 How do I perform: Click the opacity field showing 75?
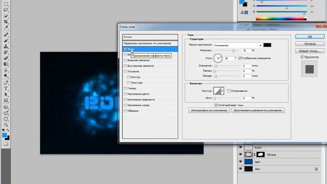pyautogui.click(x=246, y=51)
